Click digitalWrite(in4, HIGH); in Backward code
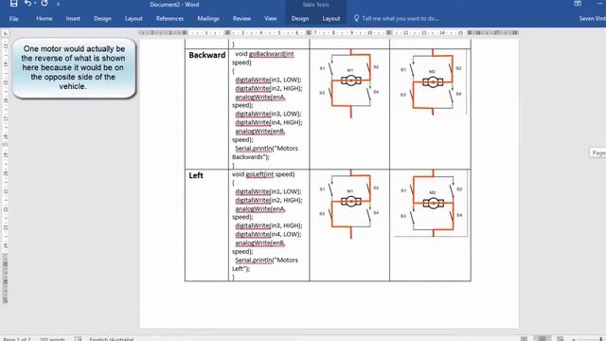 click(269, 122)
